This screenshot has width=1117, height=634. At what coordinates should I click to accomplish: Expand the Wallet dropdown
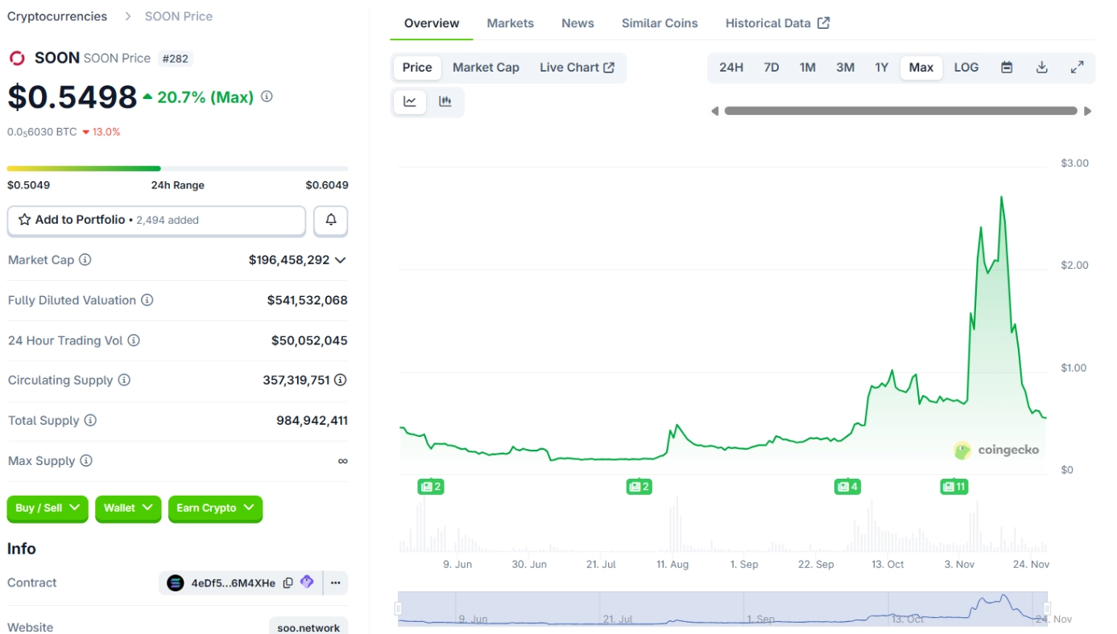point(127,508)
